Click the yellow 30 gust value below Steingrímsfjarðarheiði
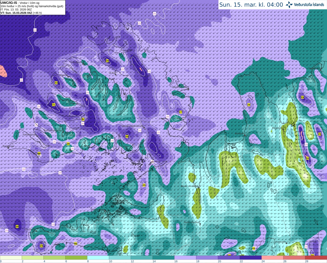The height and width of the screenshot is (263, 327). 127,136
